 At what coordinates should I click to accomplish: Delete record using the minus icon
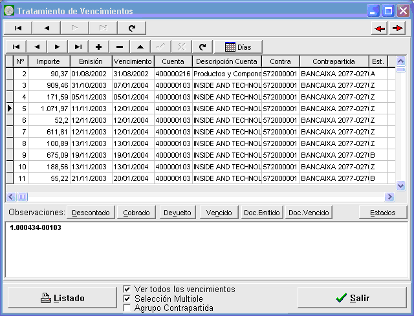click(x=119, y=47)
